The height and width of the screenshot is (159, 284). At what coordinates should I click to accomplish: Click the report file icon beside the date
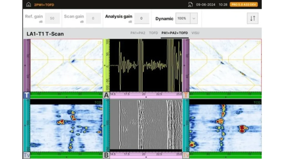click(x=190, y=5)
